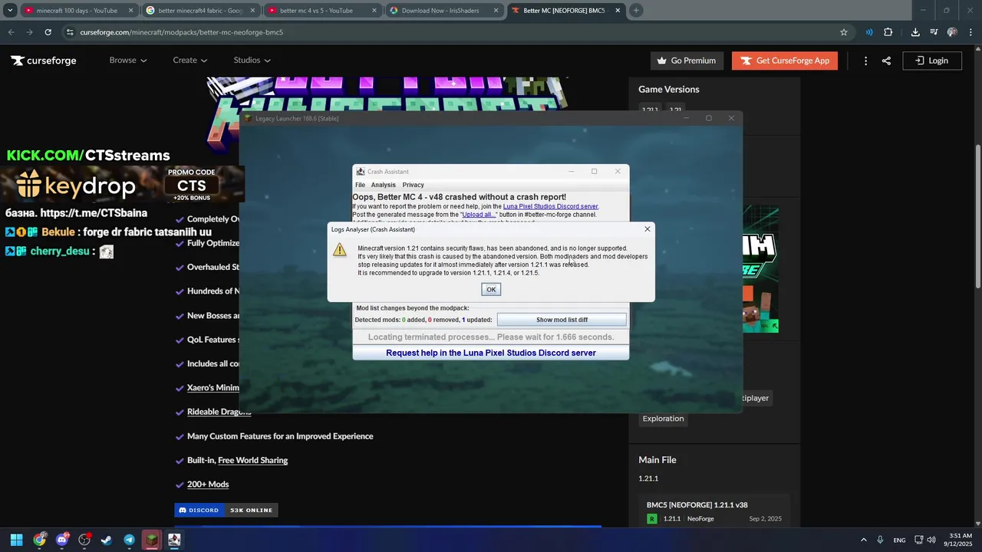Click Show mod list diff button
This screenshot has width=982, height=552.
tap(562, 320)
